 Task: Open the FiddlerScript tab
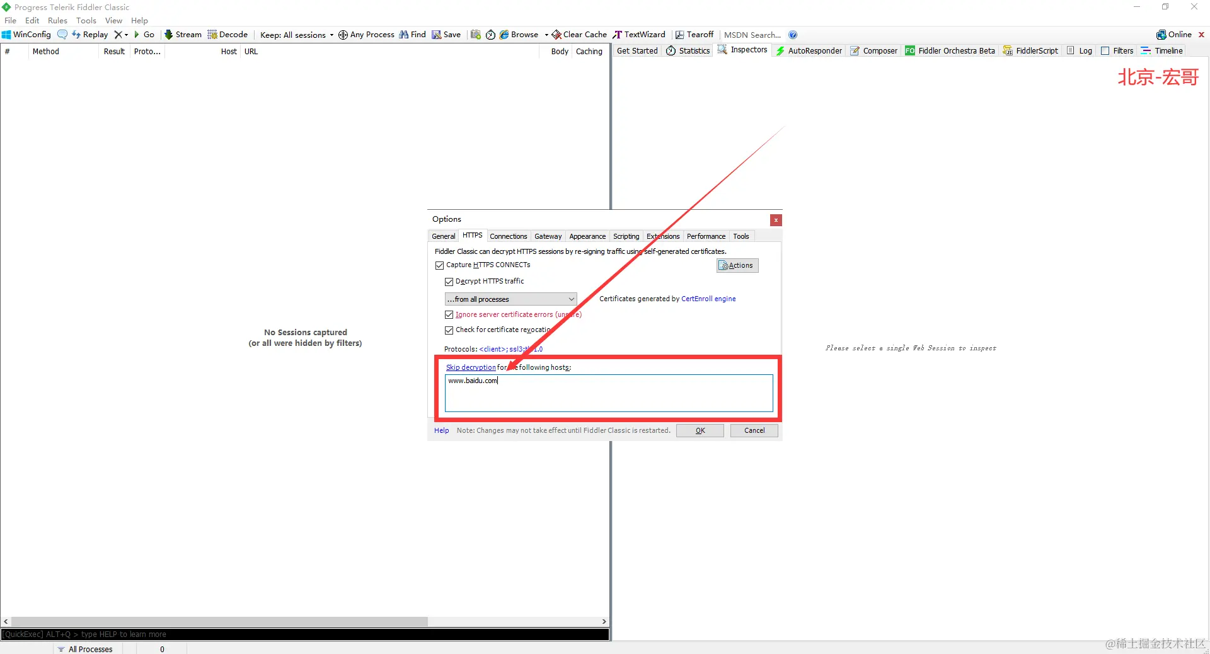(1030, 50)
